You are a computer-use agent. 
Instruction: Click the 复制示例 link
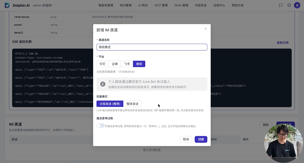pos(282,43)
